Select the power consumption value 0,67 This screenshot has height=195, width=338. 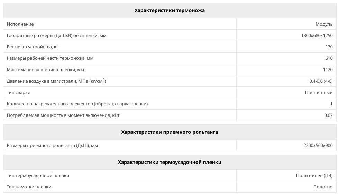(328, 115)
